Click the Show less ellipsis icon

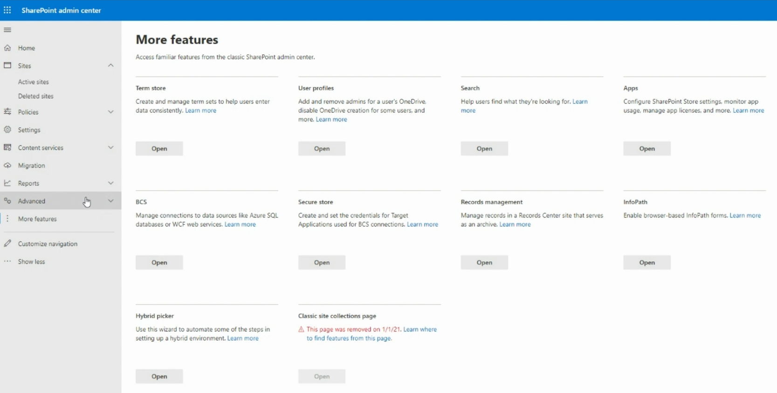(x=7, y=261)
